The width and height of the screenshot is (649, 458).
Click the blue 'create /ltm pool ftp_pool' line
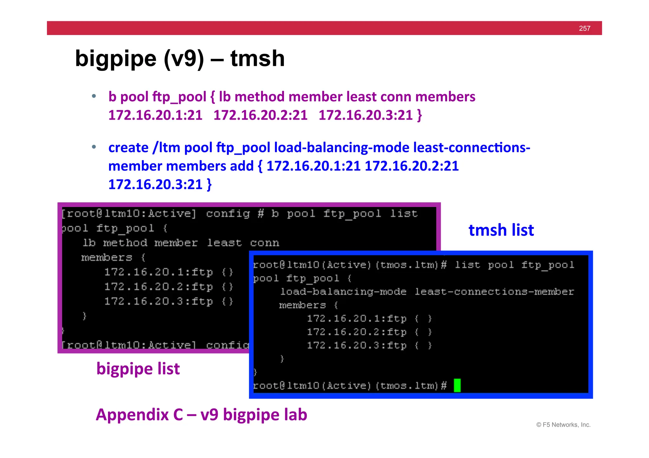319,148
